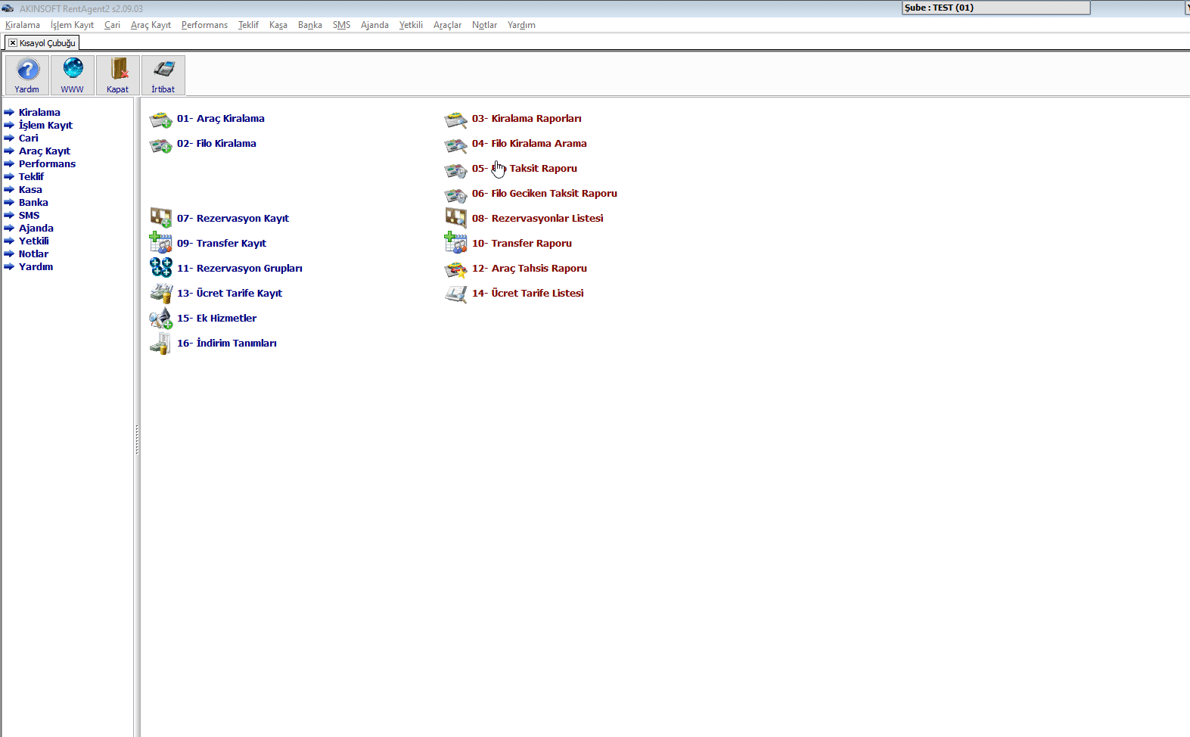The height and width of the screenshot is (737, 1190).
Task: Expand Kiralama in the left sidebar
Action: (x=39, y=113)
